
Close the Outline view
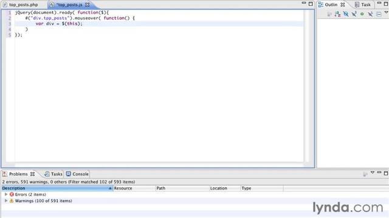tap(343, 5)
